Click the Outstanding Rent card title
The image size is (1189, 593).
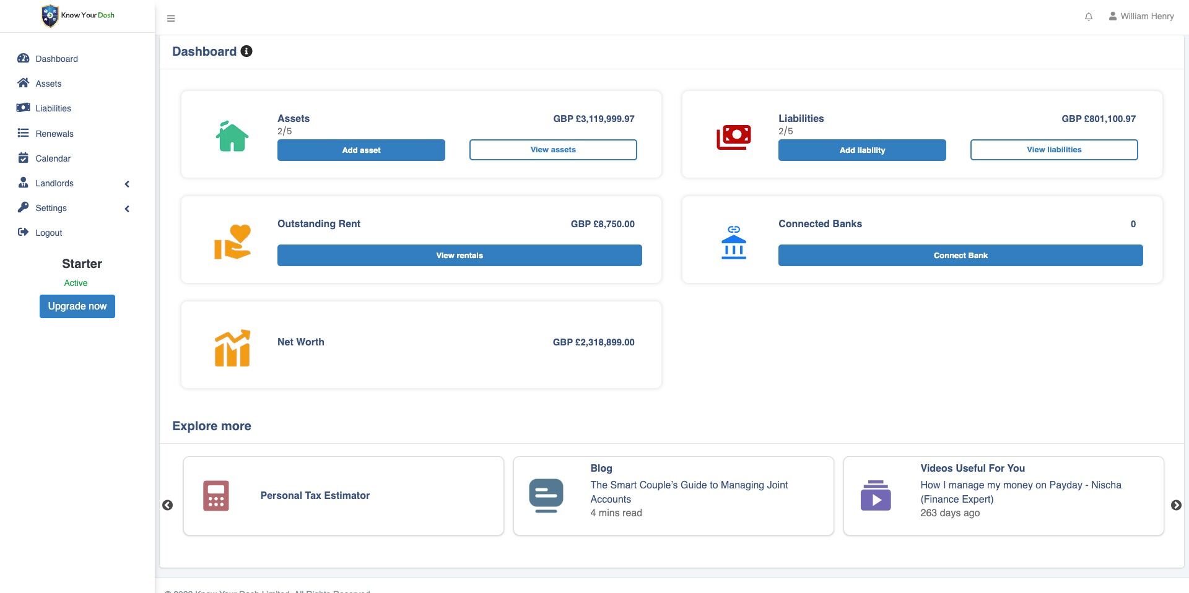click(319, 223)
